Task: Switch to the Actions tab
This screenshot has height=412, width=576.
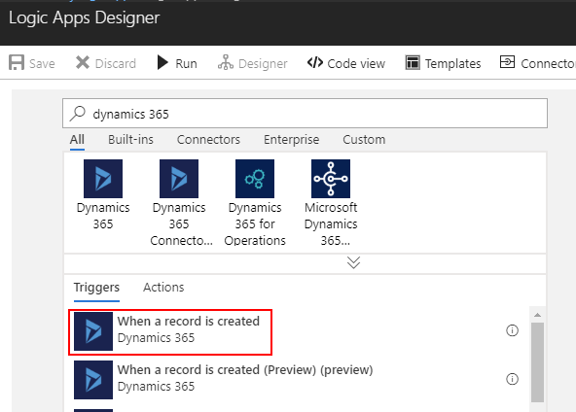Action: click(163, 288)
